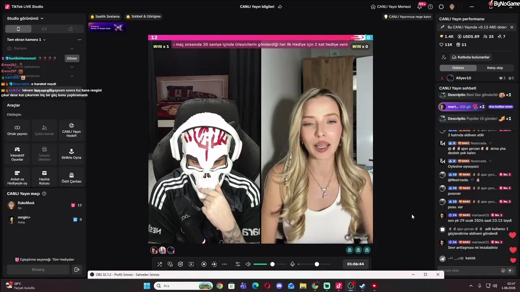Open İnteraktif Oyunlar tool
The height and width of the screenshot is (292, 520).
[x=17, y=154]
